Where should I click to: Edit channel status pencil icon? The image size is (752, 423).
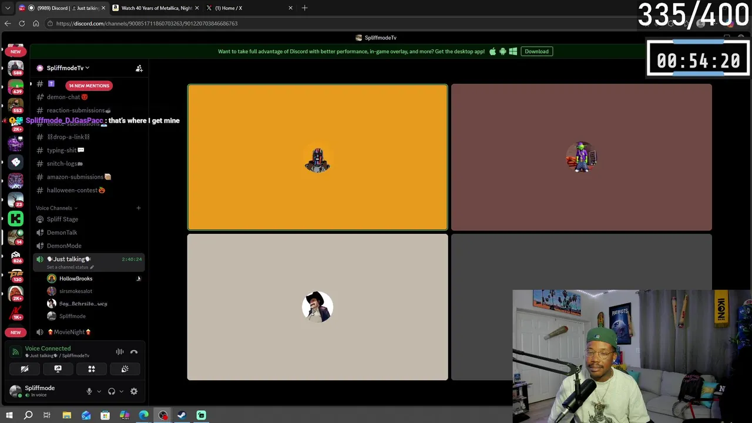point(92,267)
